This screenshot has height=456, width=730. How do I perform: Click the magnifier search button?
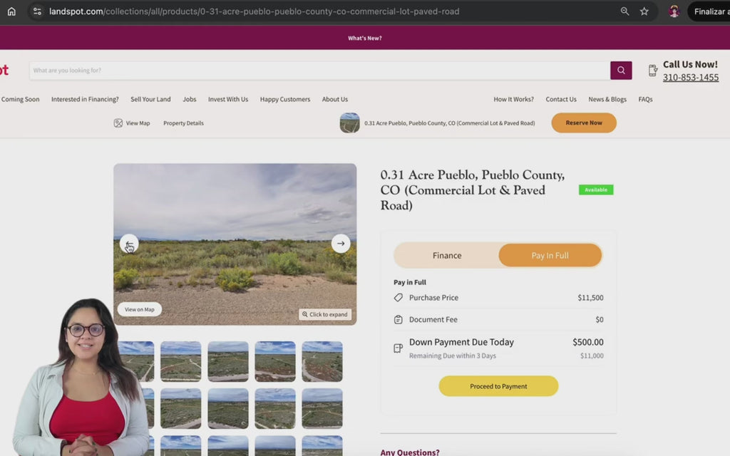pyautogui.click(x=620, y=71)
